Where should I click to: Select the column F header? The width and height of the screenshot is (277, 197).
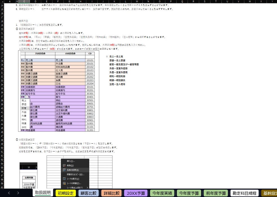pos(58,1)
